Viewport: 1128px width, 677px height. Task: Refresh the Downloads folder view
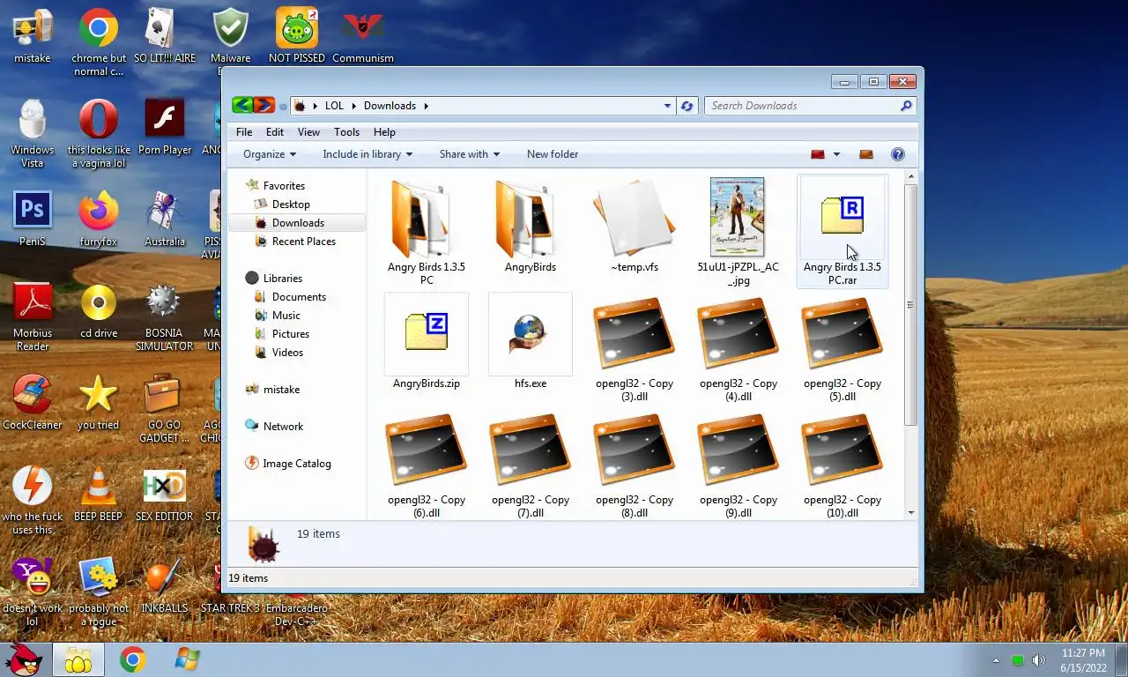click(687, 106)
